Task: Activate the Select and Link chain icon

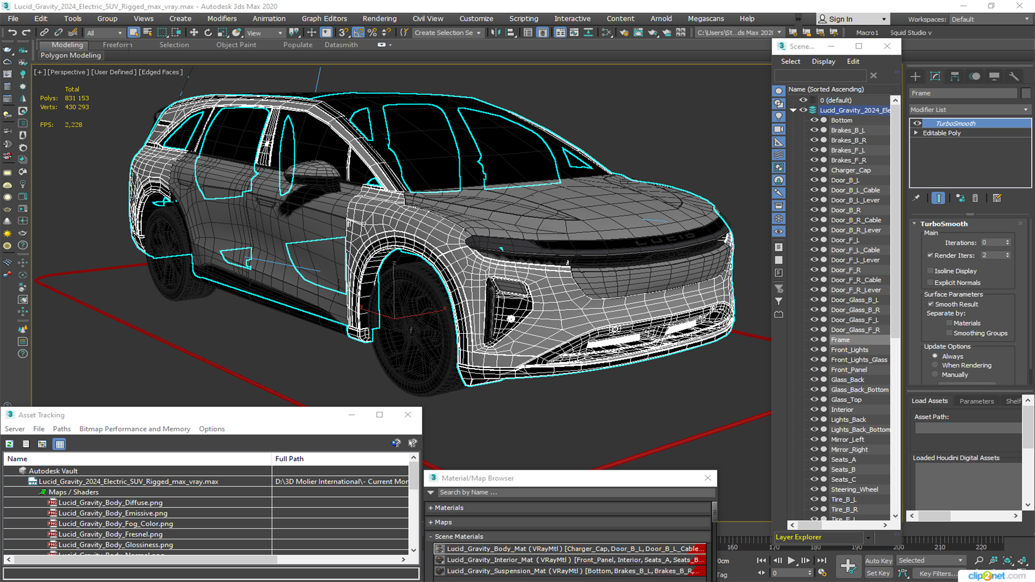Action: 45,32
